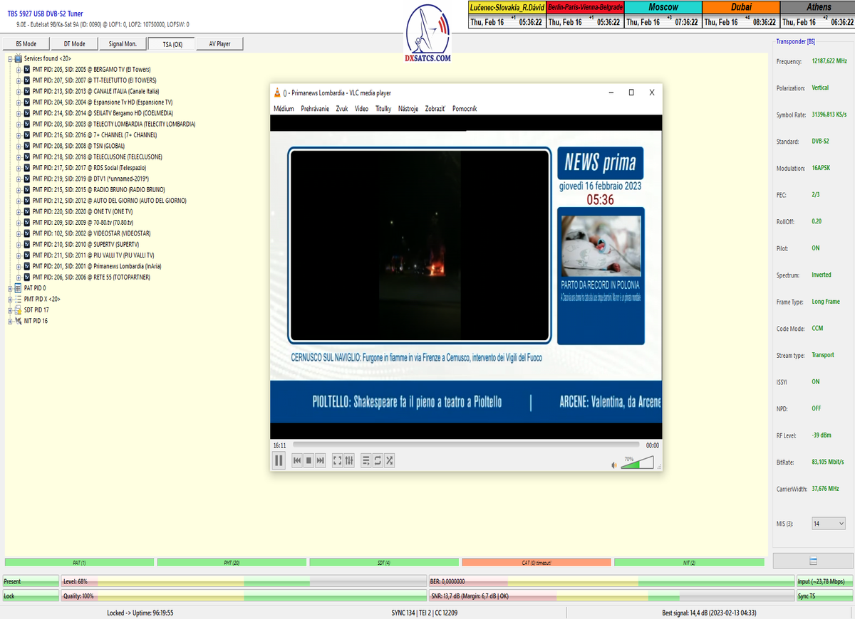Mute audio via VLC speaker icon

(x=614, y=465)
